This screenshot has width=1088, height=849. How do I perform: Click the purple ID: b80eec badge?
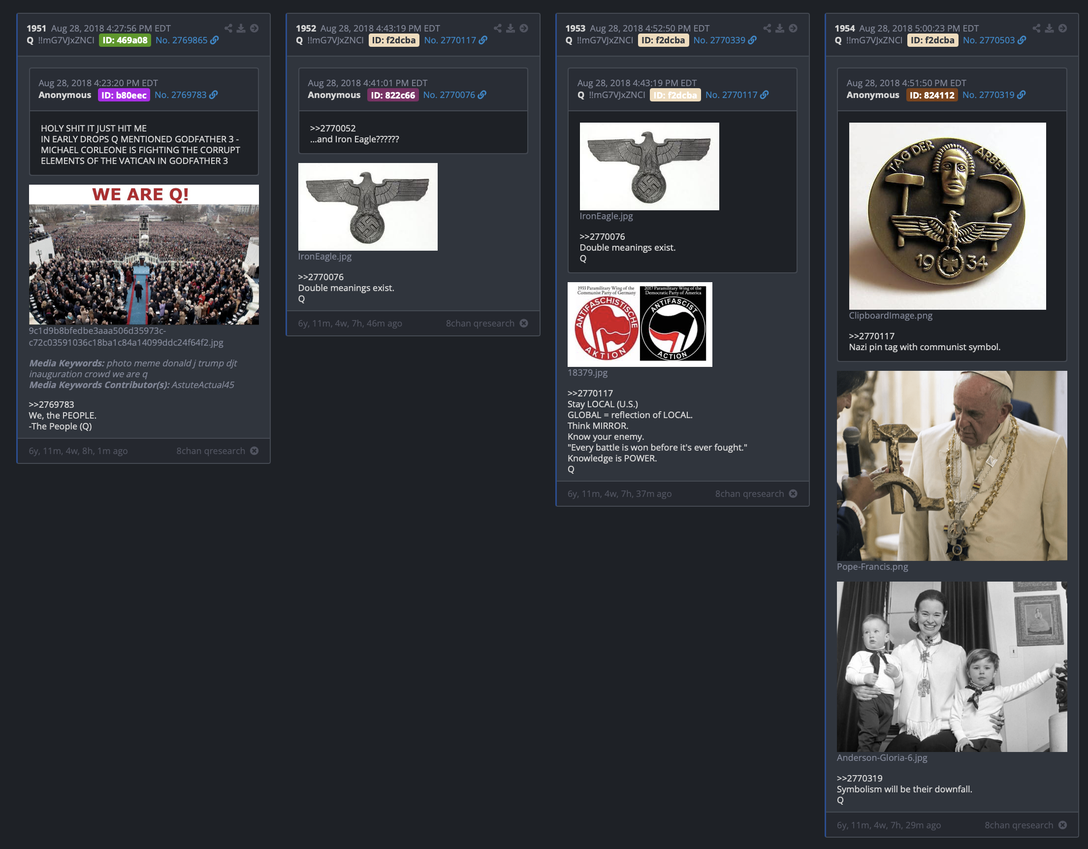(x=124, y=95)
